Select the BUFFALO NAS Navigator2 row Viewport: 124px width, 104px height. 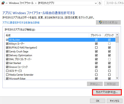click(x=60, y=47)
